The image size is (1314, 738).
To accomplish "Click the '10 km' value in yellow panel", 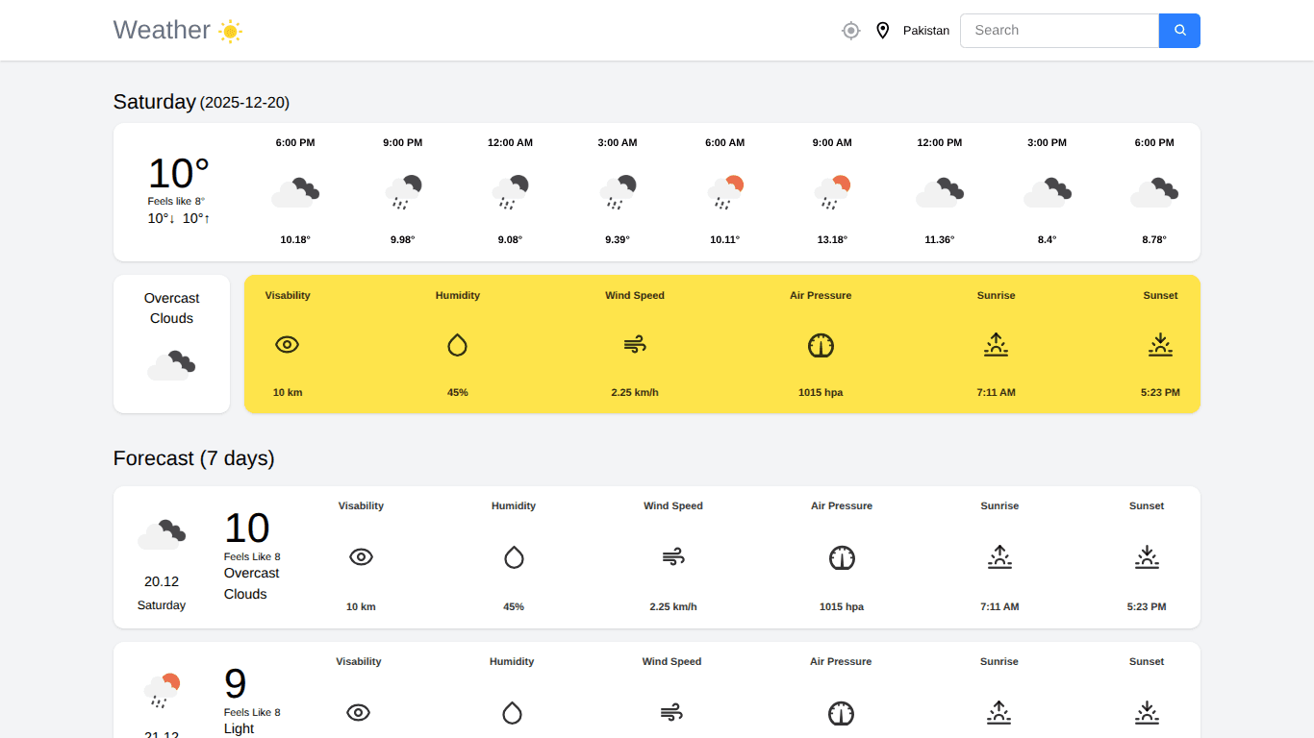I will click(288, 392).
